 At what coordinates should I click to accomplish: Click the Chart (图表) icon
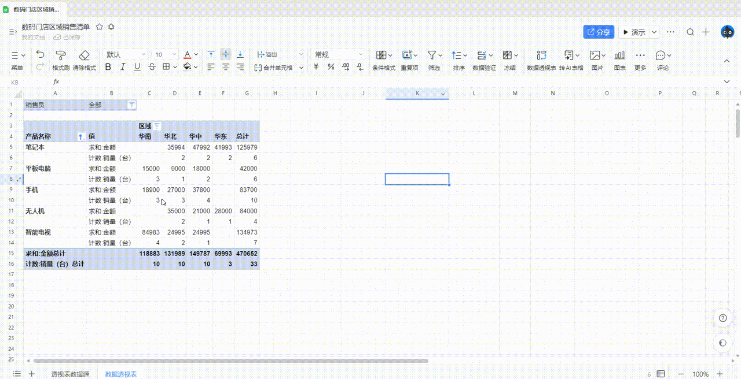619,55
